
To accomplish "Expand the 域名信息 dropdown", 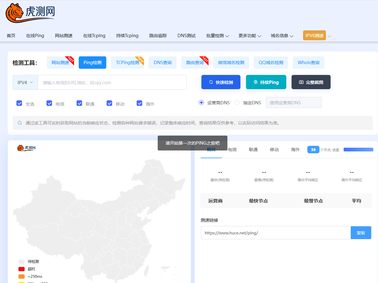I will 281,36.
